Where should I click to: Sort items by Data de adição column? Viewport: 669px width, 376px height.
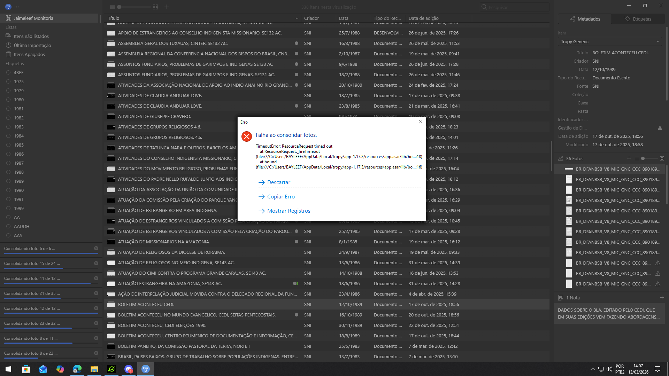coord(423,18)
